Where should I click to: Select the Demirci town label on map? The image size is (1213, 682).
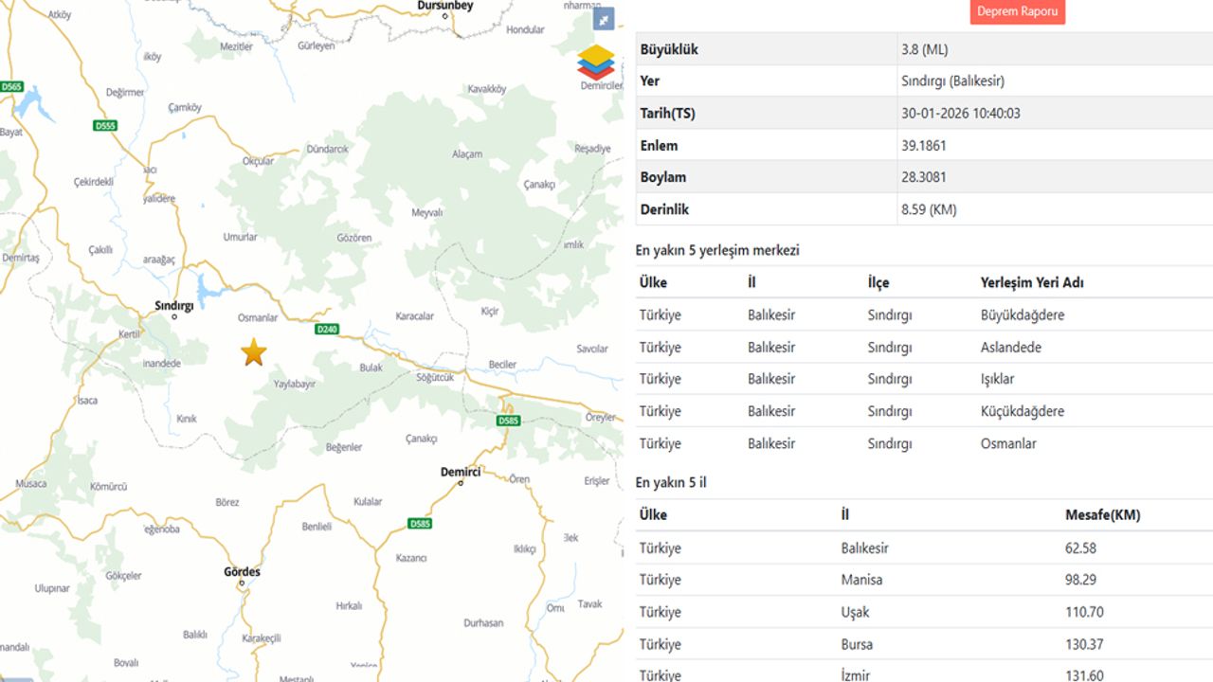tap(461, 472)
